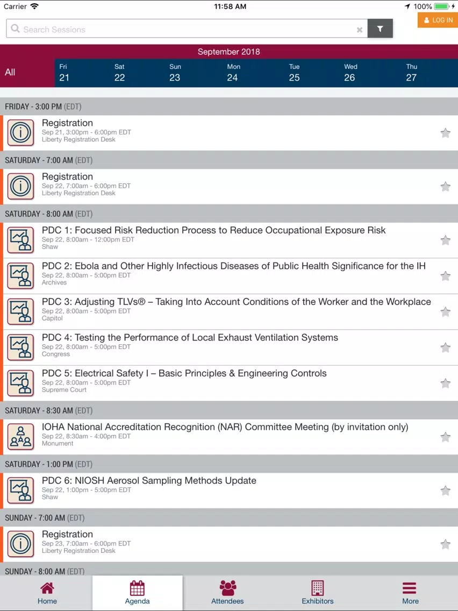Open the info icon for Friday Registration

[x=20, y=132]
